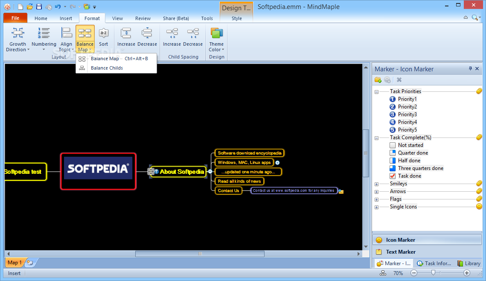Collapse the Task Priorities group

point(377,92)
